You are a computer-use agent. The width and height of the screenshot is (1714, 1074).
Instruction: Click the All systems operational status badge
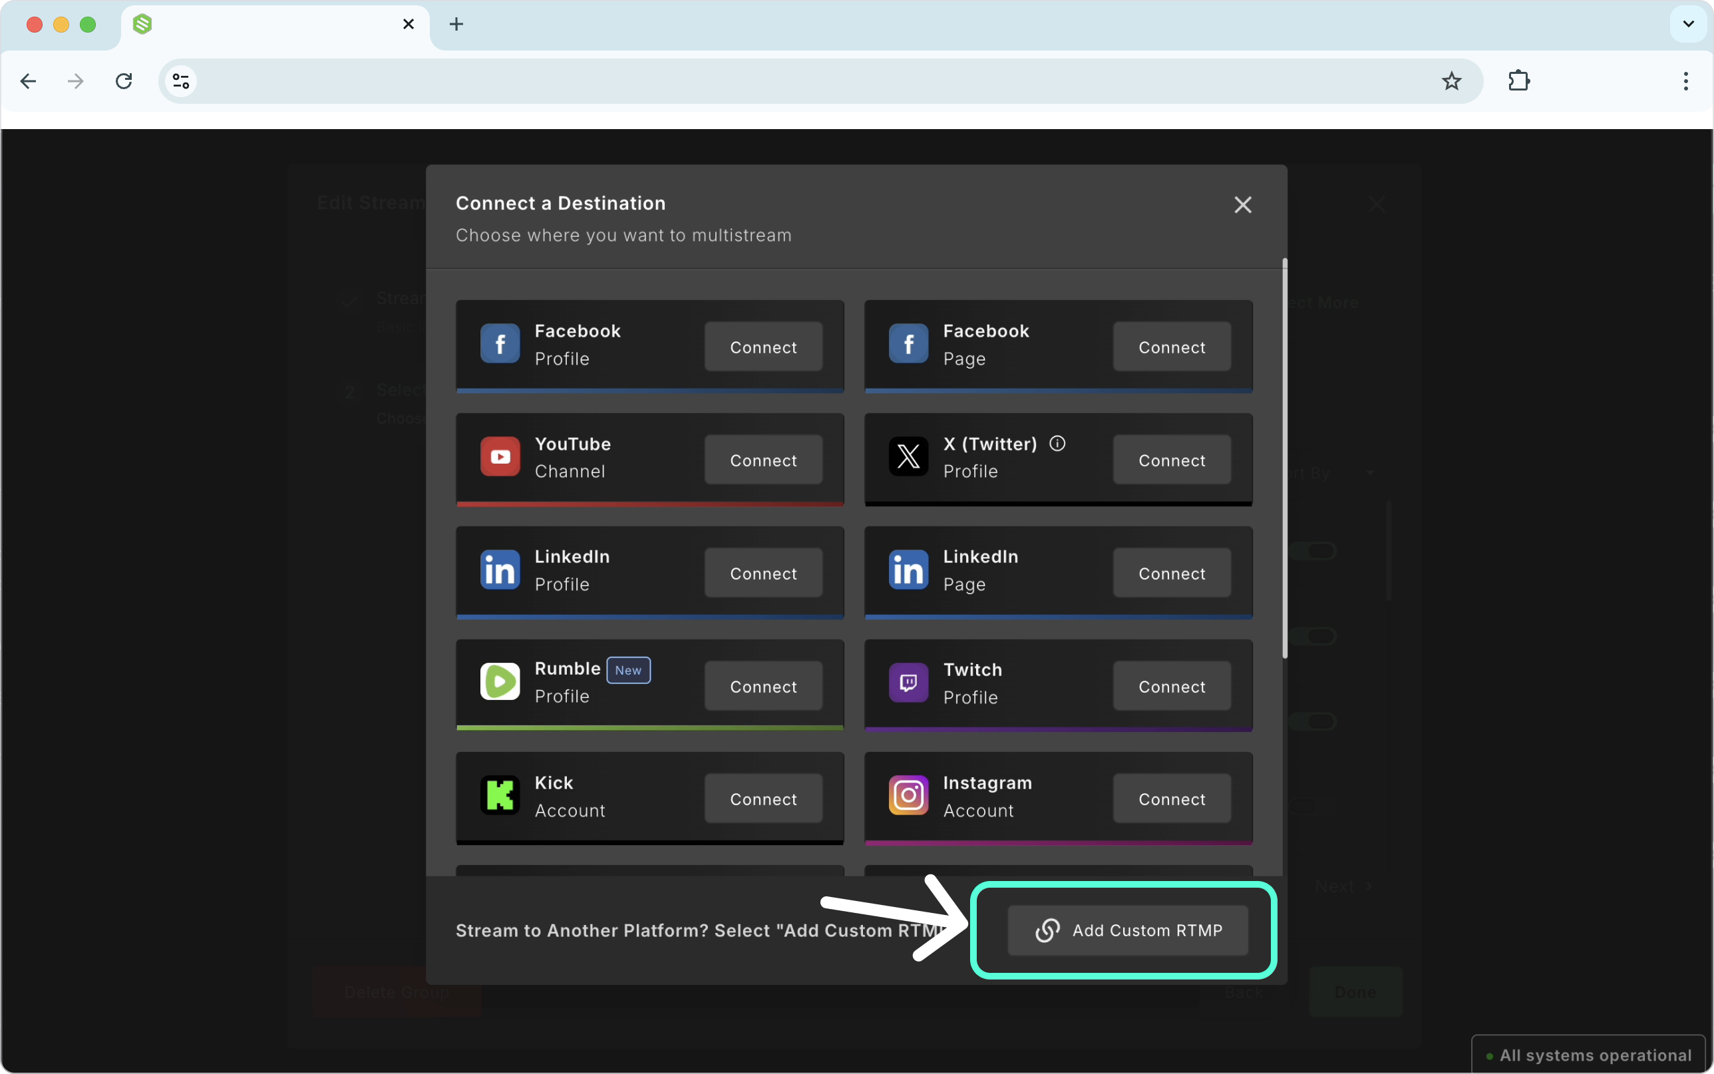coord(1588,1055)
